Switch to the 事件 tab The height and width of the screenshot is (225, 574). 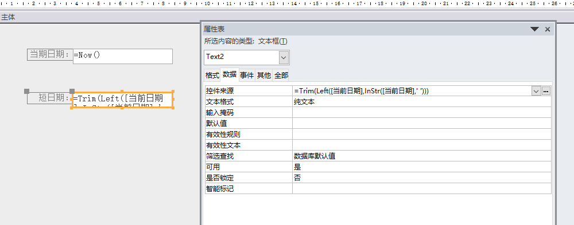coord(247,75)
